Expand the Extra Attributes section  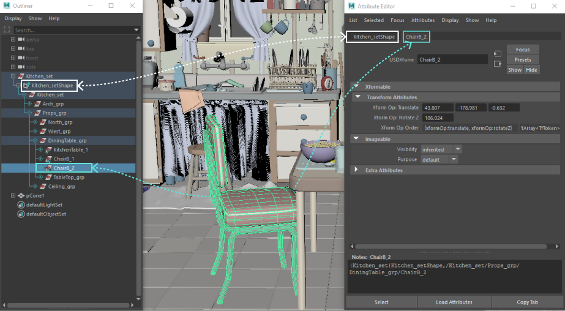click(356, 170)
